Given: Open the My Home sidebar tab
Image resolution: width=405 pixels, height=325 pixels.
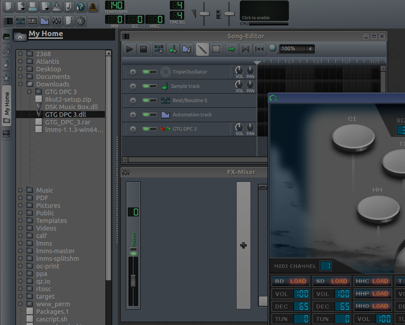Looking at the screenshot, I should click(6, 106).
